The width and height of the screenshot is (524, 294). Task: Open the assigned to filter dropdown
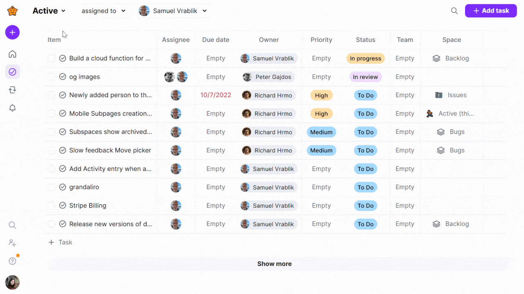pyautogui.click(x=103, y=11)
